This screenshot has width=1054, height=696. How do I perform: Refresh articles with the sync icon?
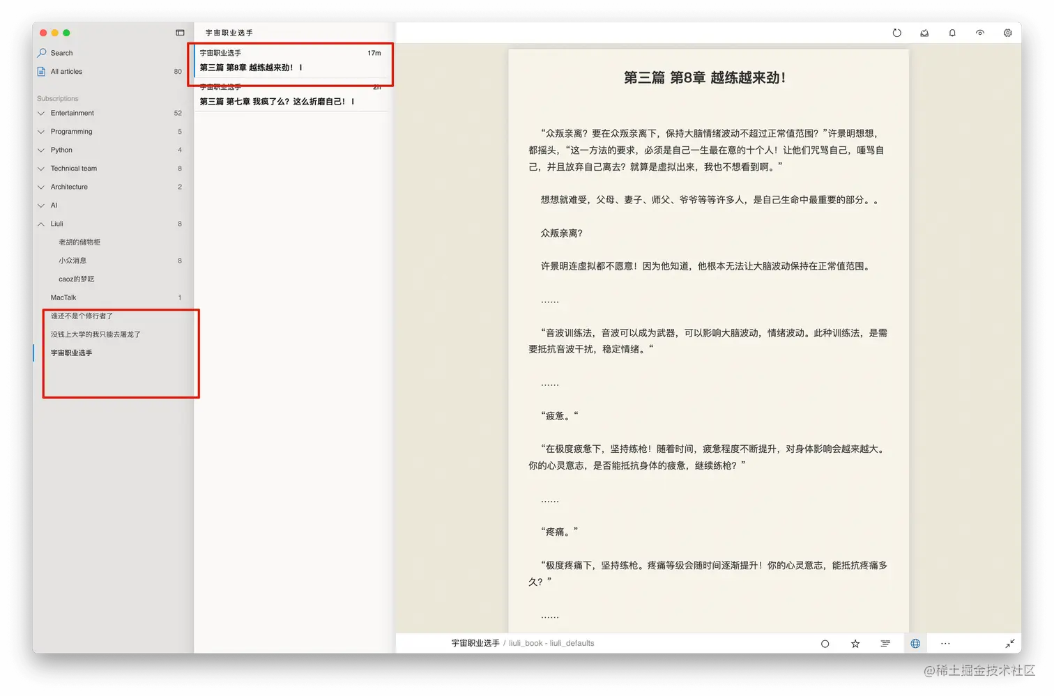pyautogui.click(x=897, y=32)
